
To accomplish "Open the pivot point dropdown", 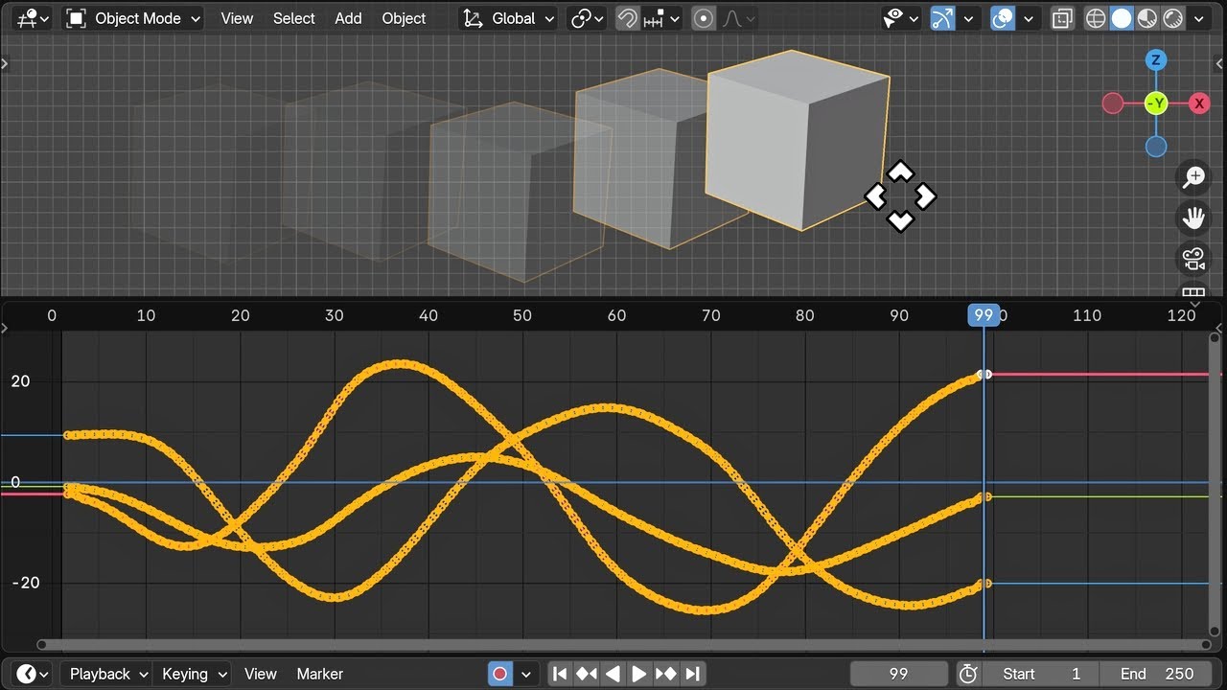I will tap(587, 18).
